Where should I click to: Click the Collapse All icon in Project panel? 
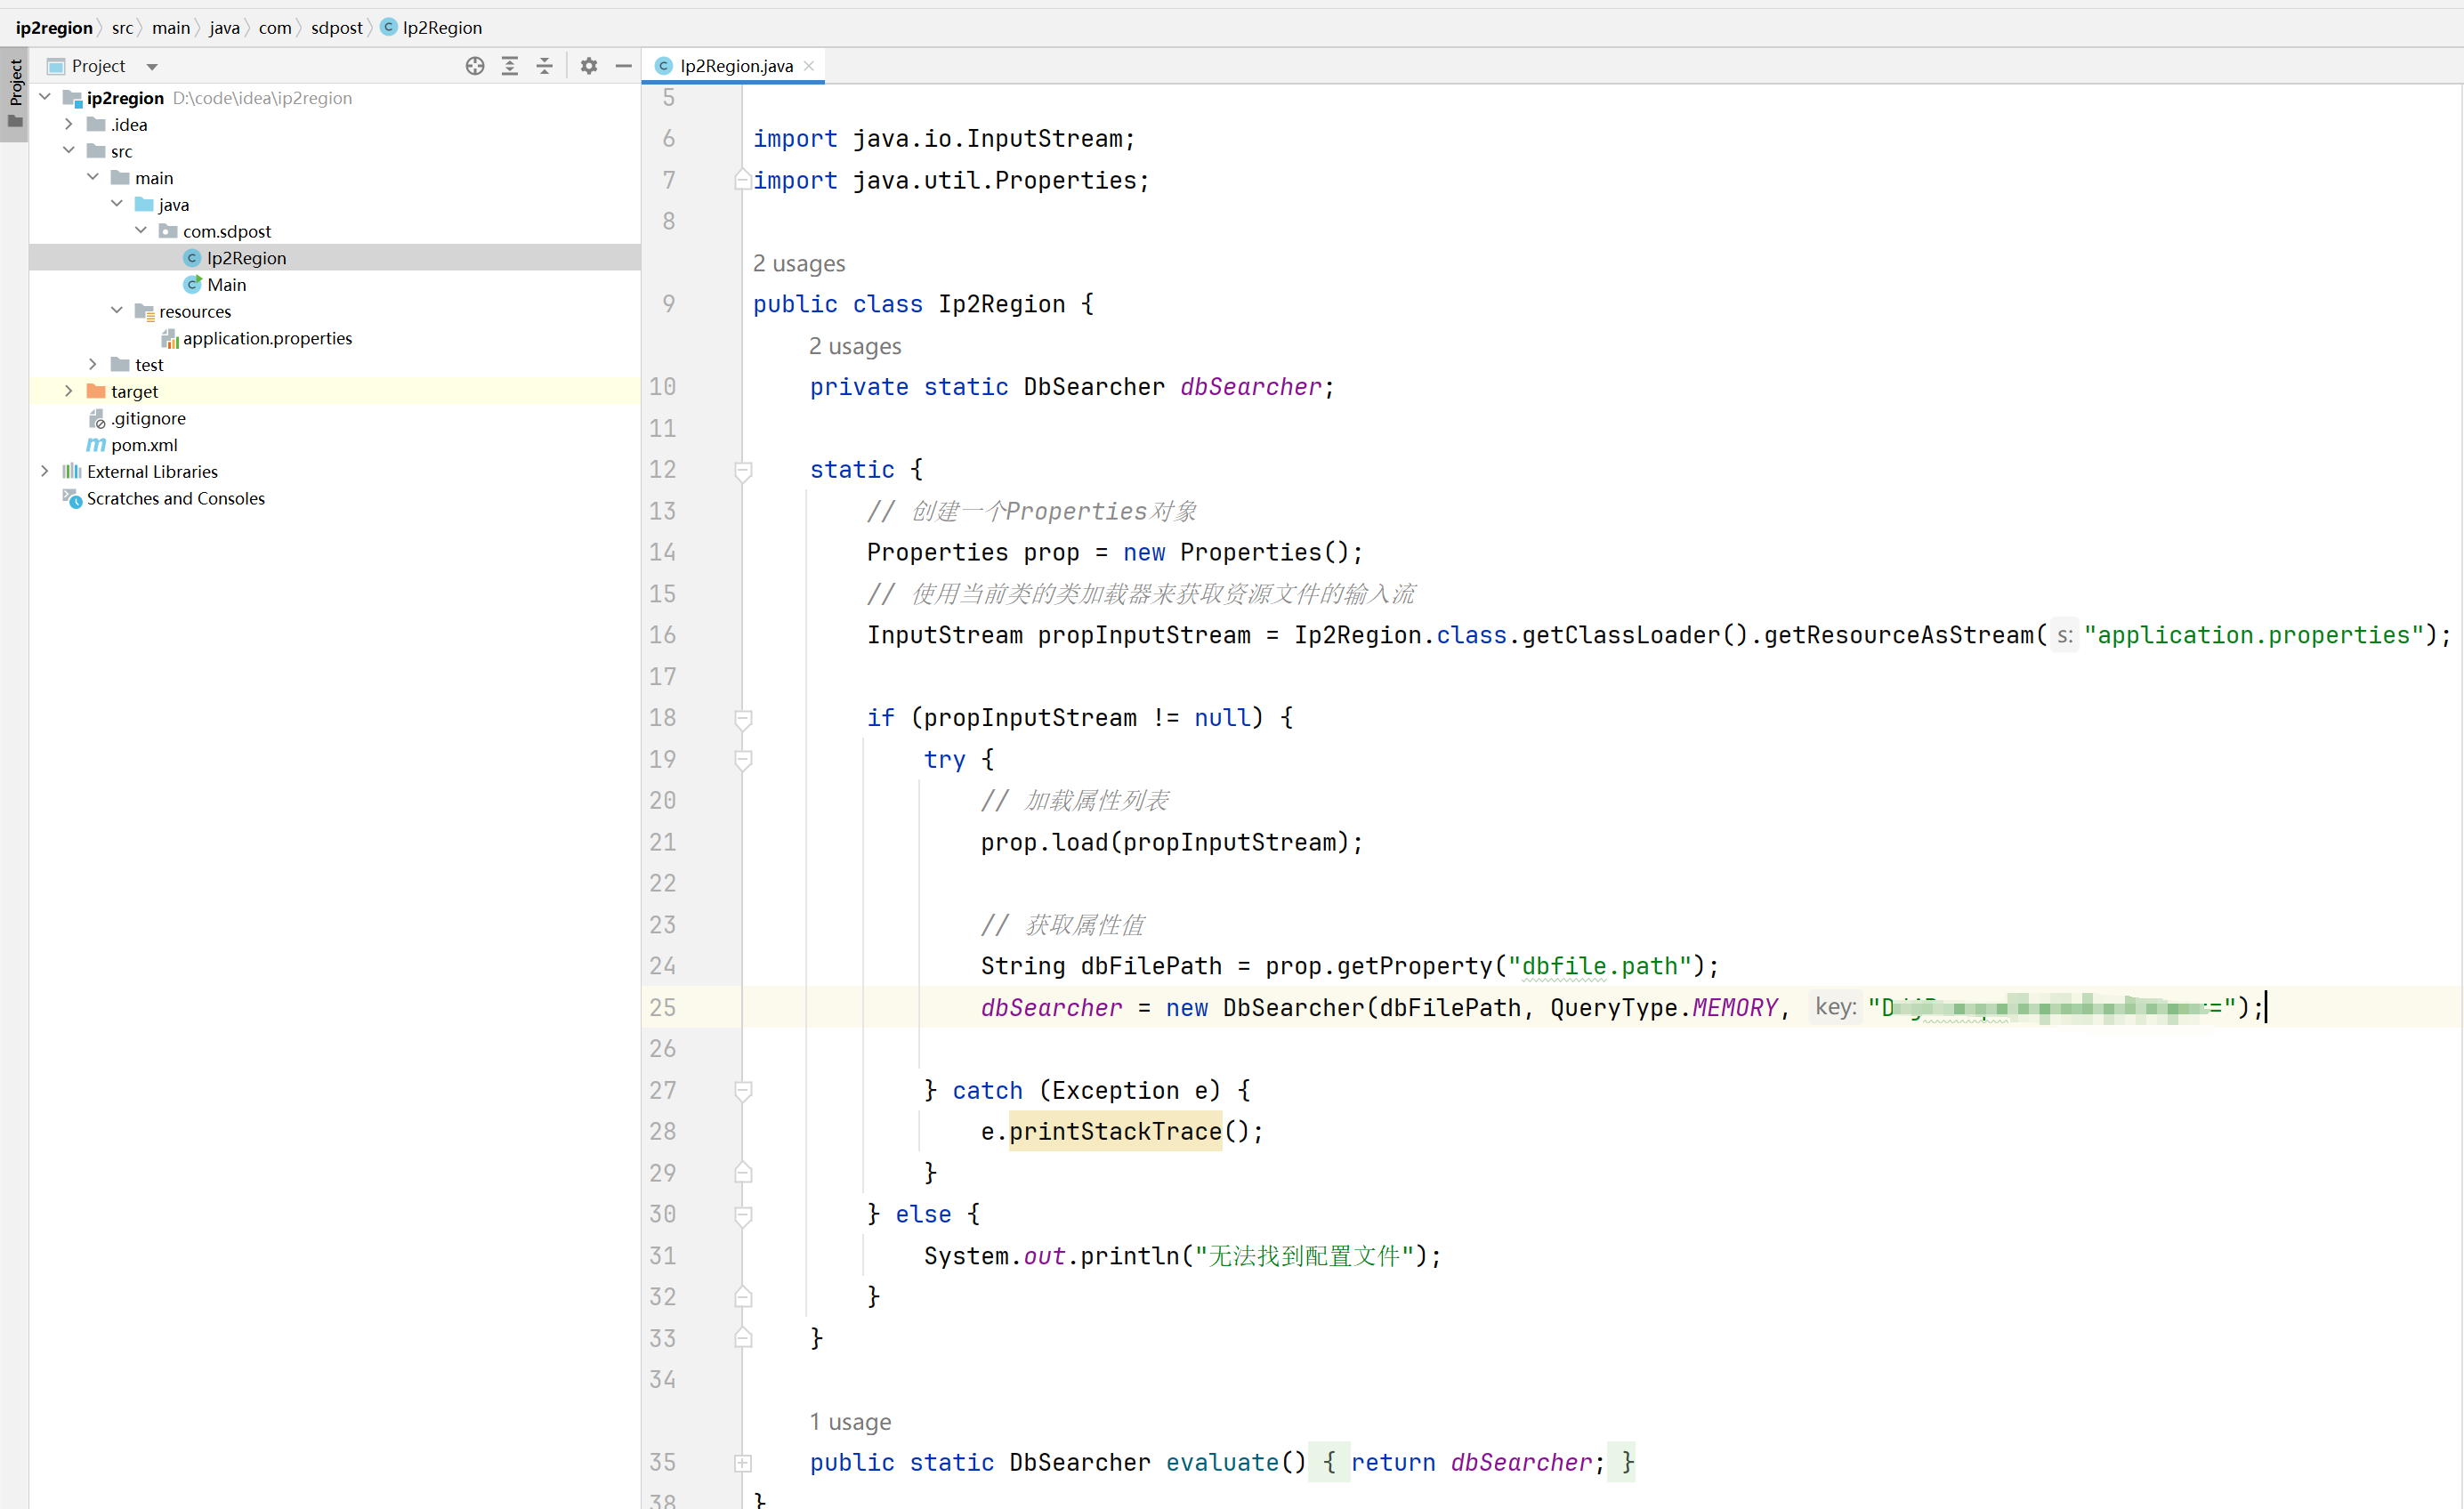(x=545, y=66)
